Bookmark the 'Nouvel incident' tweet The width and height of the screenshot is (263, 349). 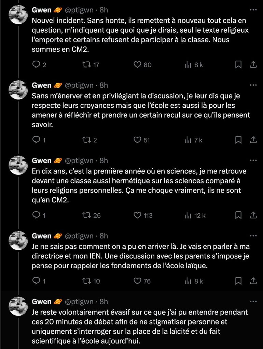(x=239, y=64)
